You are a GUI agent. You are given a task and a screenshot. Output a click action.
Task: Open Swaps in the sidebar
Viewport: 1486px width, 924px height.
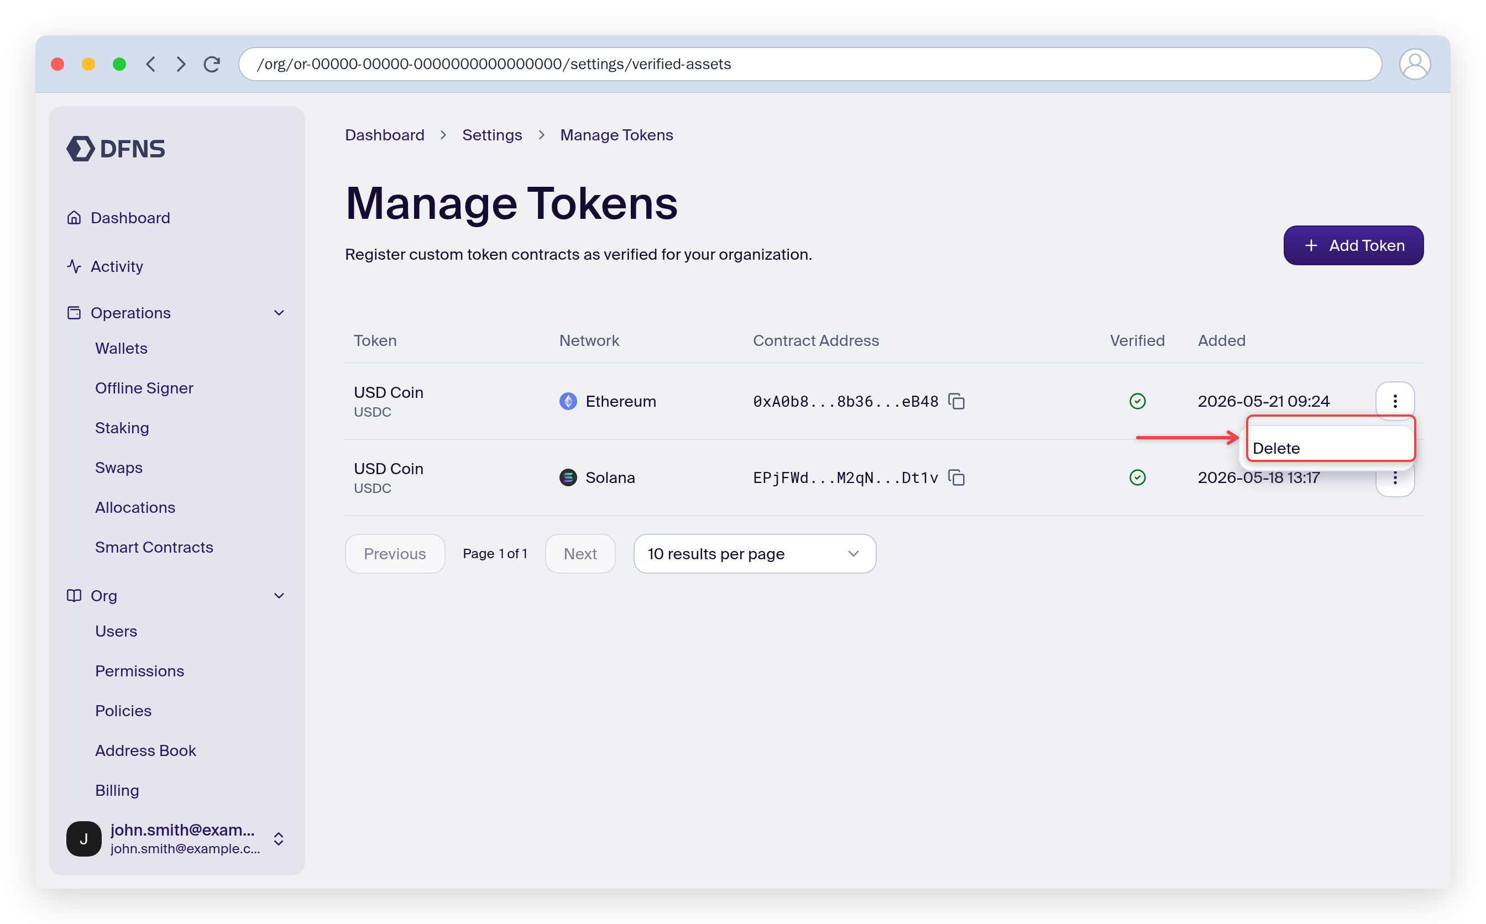[119, 468]
